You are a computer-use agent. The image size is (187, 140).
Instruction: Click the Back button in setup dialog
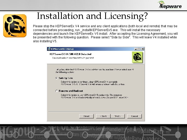coord(103,116)
